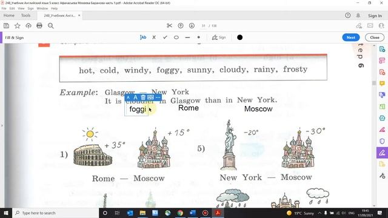The width and height of the screenshot is (388, 218).
Task: Switch to the Tools tab
Action: [x=25, y=15]
